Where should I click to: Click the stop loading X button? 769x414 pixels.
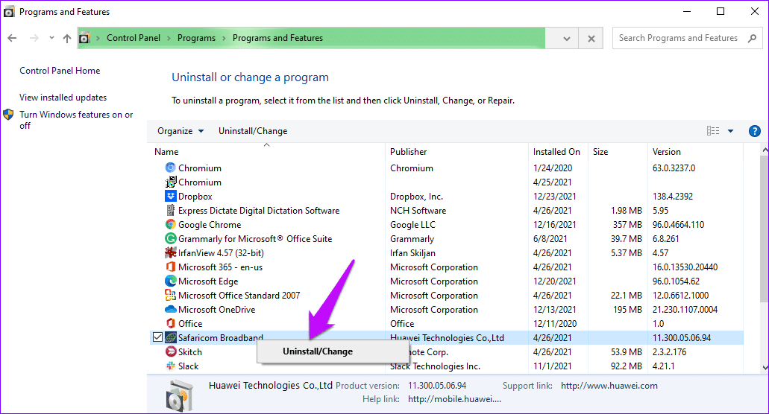tap(591, 38)
